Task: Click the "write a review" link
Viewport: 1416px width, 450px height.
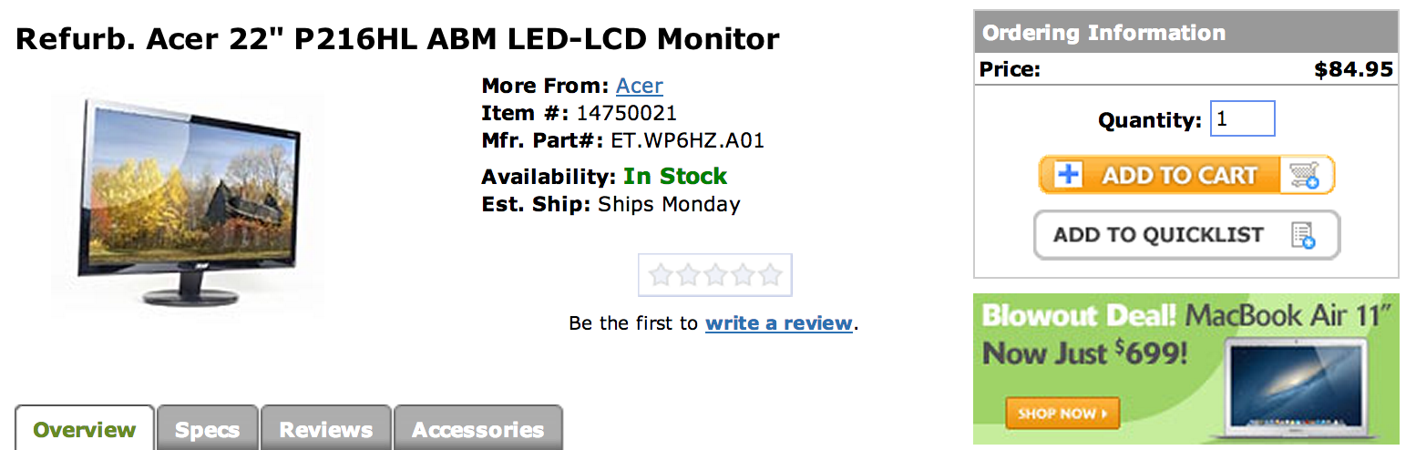Action: 779,323
